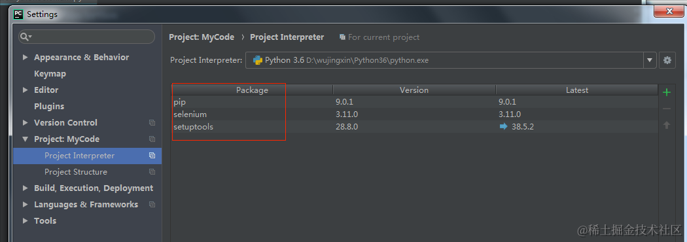The height and width of the screenshot is (242, 687).
Task: Sort by the Latest column header
Action: [576, 90]
